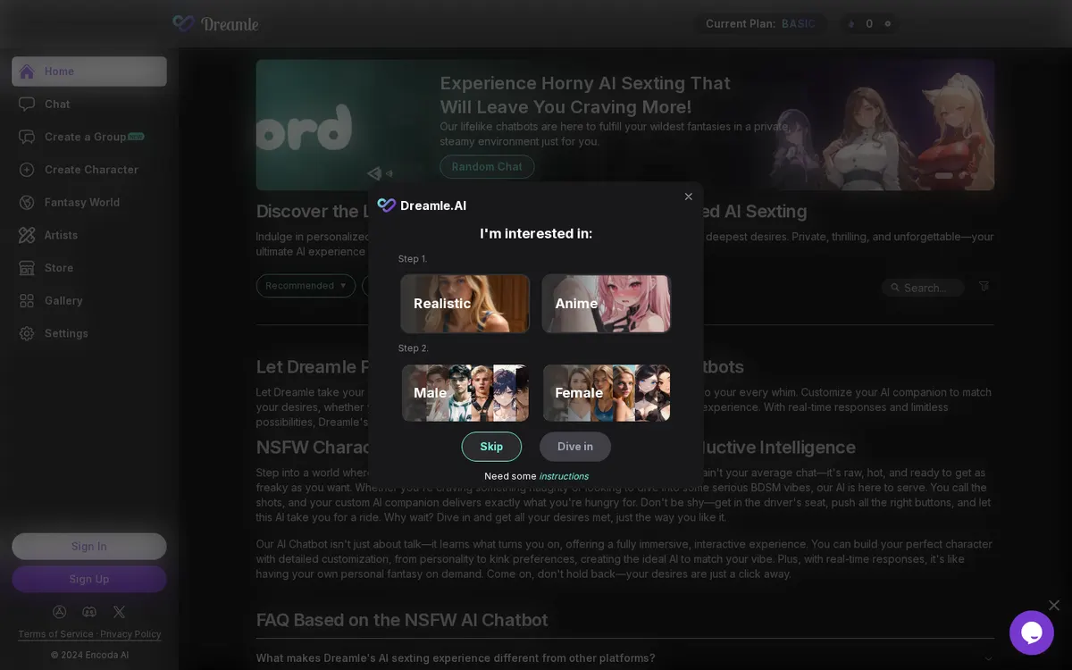1072x670 pixels.
Task: Click the X (Twitter) icon in sidebar footer
Action: tap(119, 612)
